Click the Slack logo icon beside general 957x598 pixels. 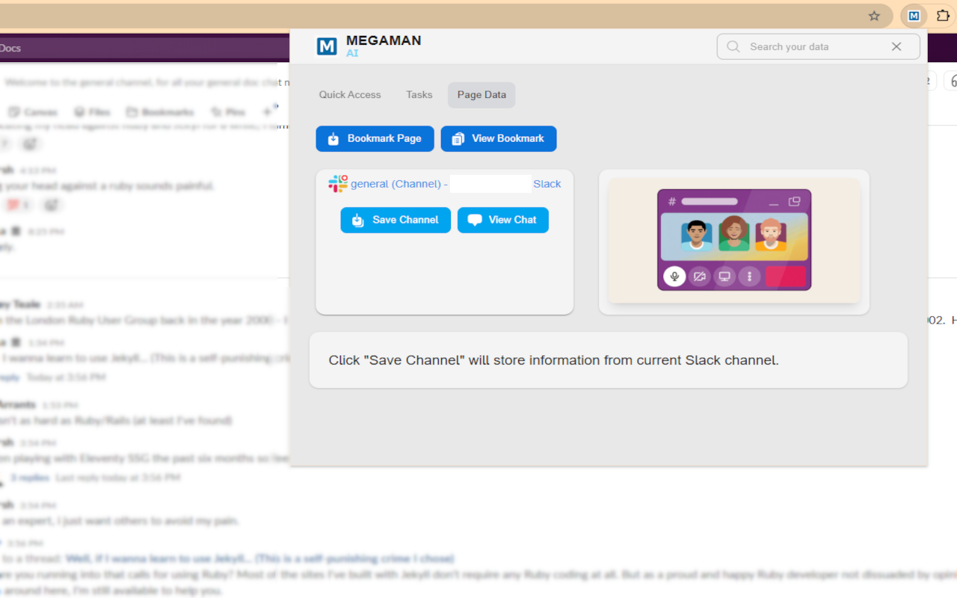(x=338, y=184)
